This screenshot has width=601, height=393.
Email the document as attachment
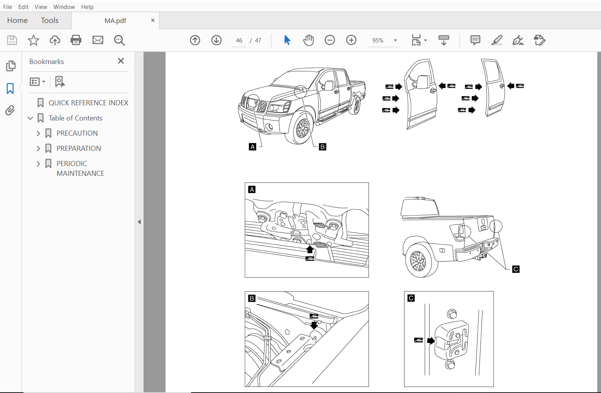[98, 40]
